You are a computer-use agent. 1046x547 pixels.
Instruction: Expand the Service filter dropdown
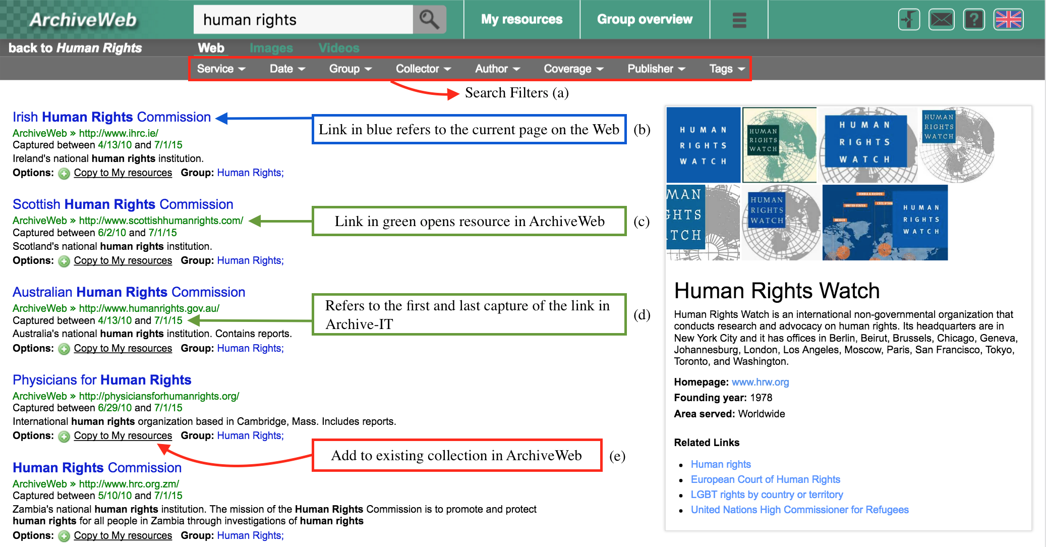(x=220, y=69)
